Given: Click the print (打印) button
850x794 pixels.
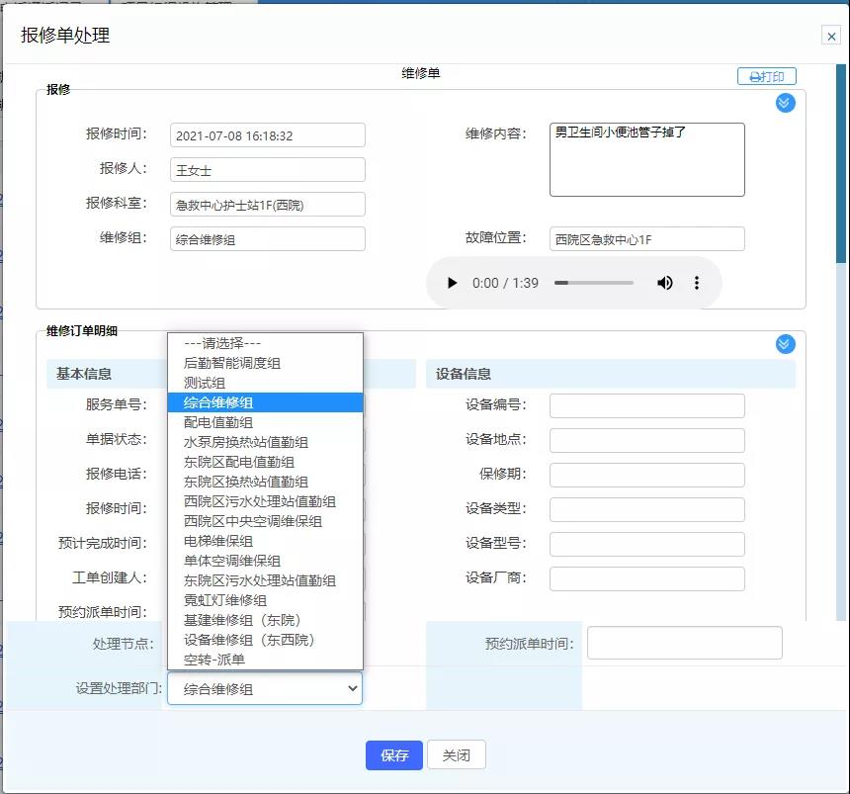Looking at the screenshot, I should pos(767,76).
